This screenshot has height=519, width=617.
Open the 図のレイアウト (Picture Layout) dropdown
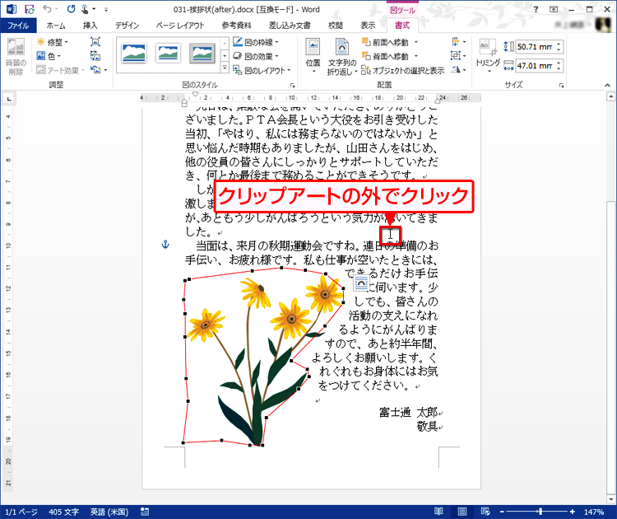pyautogui.click(x=262, y=70)
